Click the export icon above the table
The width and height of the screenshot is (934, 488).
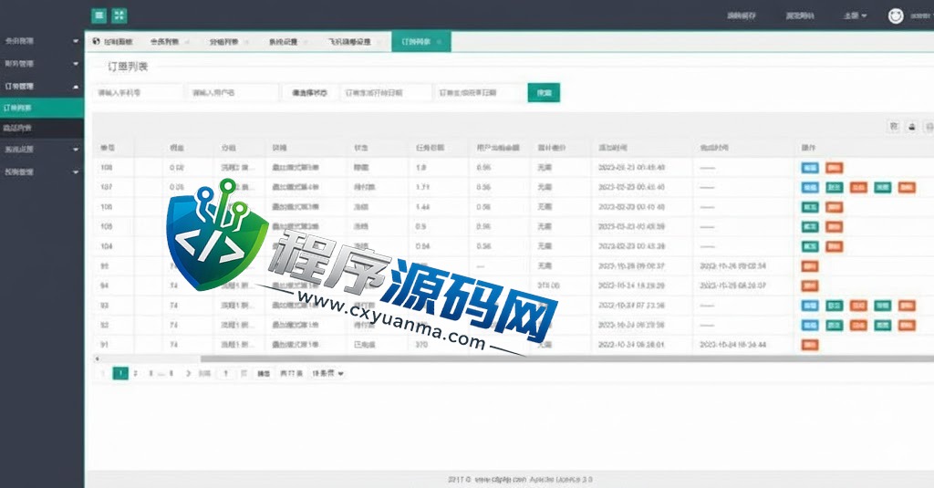coord(912,126)
